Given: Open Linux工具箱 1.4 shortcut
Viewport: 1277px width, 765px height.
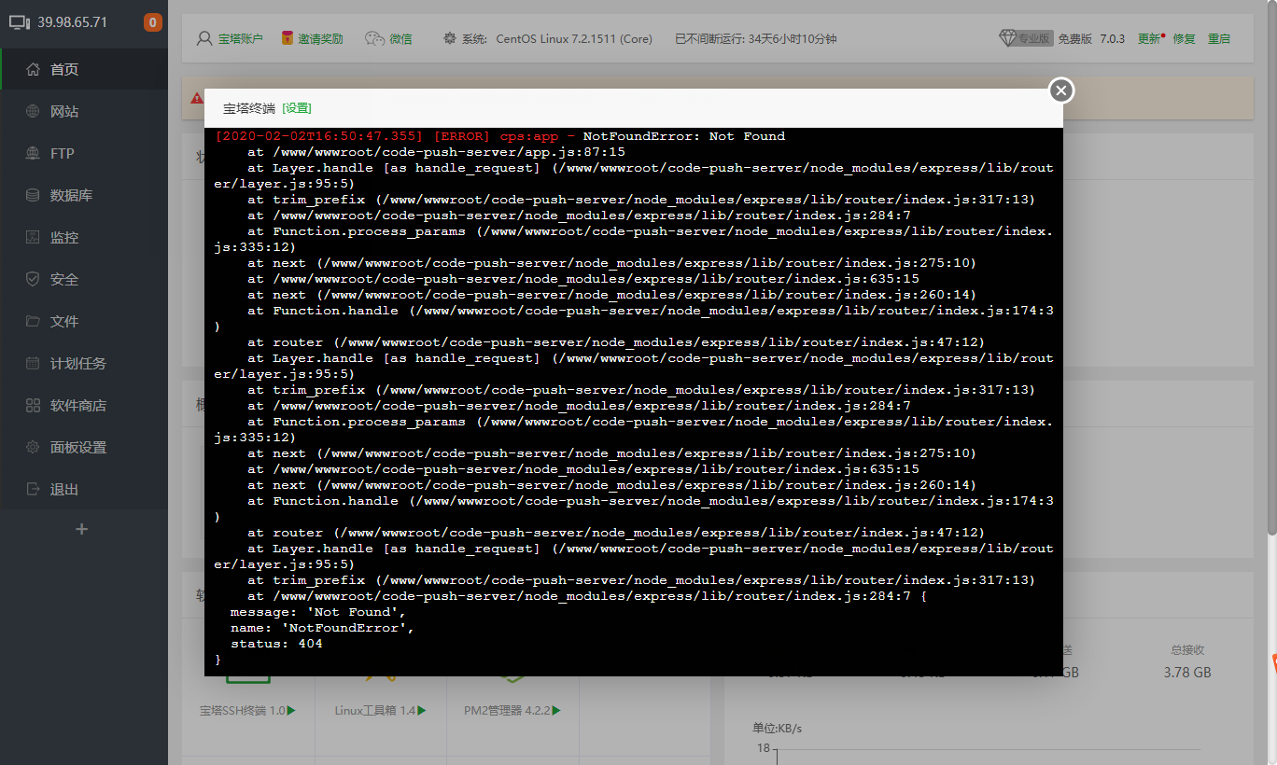Looking at the screenshot, I should click(381, 710).
